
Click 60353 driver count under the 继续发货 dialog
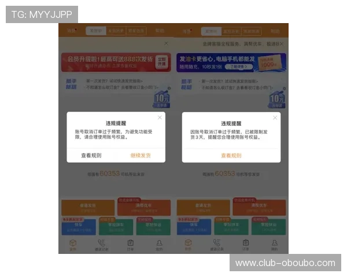tap(109, 173)
